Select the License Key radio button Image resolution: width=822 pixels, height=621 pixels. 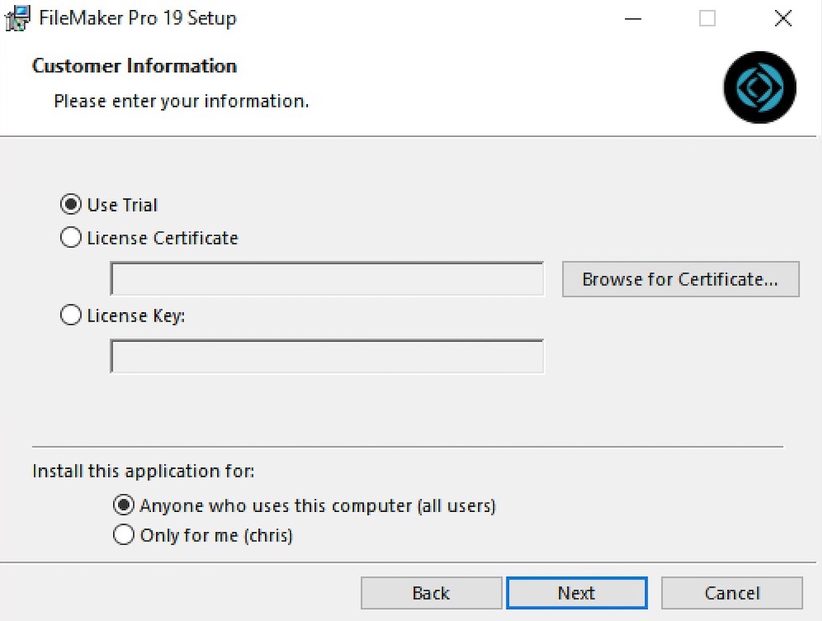pos(70,316)
